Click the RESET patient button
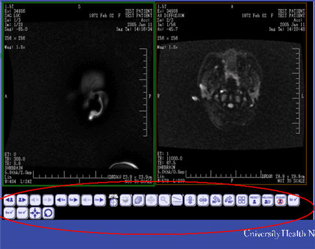Viewport: 315px width, 249px height. click(254, 200)
